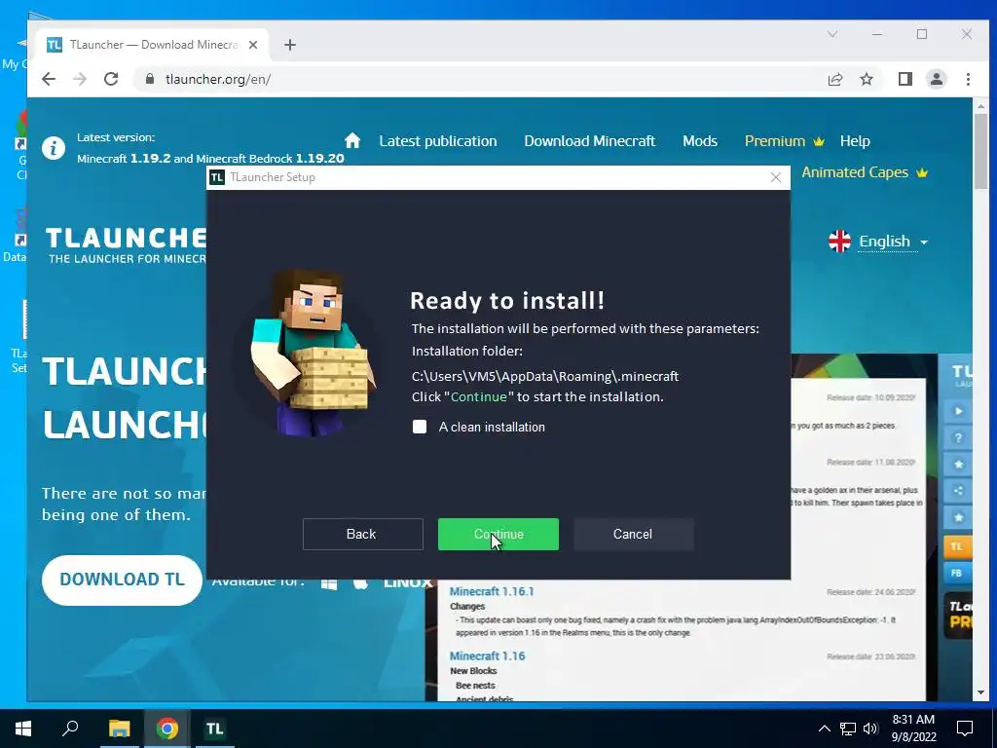
Task: Cancel the TLauncher installation
Action: tap(633, 535)
